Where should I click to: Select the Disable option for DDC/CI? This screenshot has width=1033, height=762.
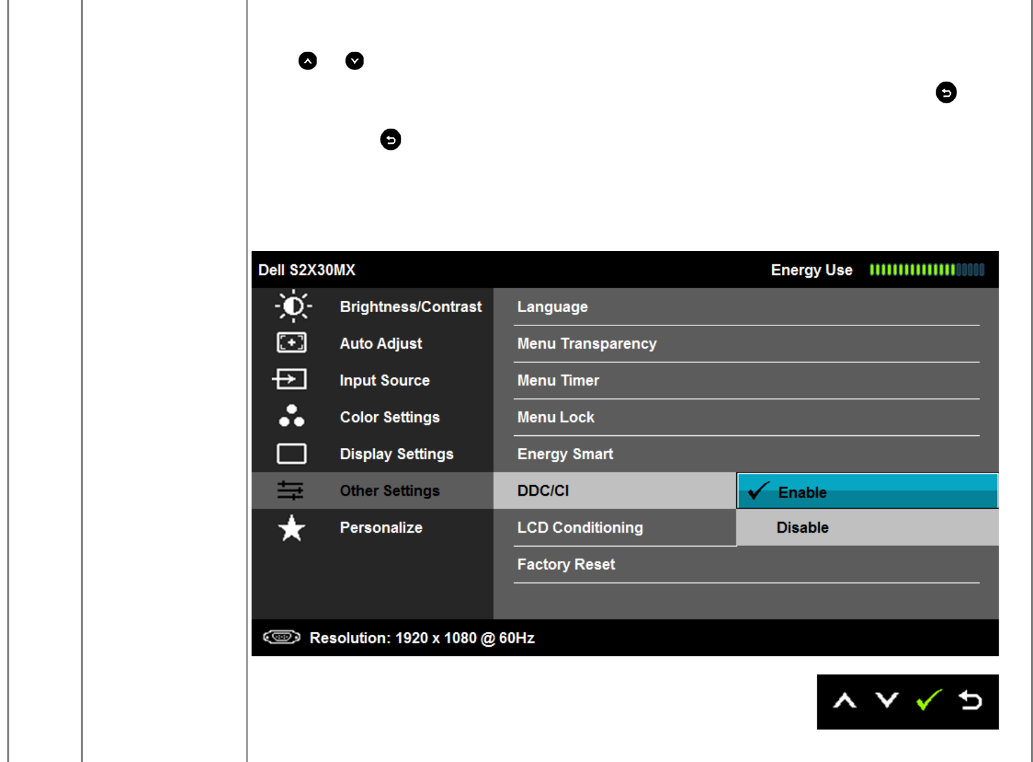(867, 528)
